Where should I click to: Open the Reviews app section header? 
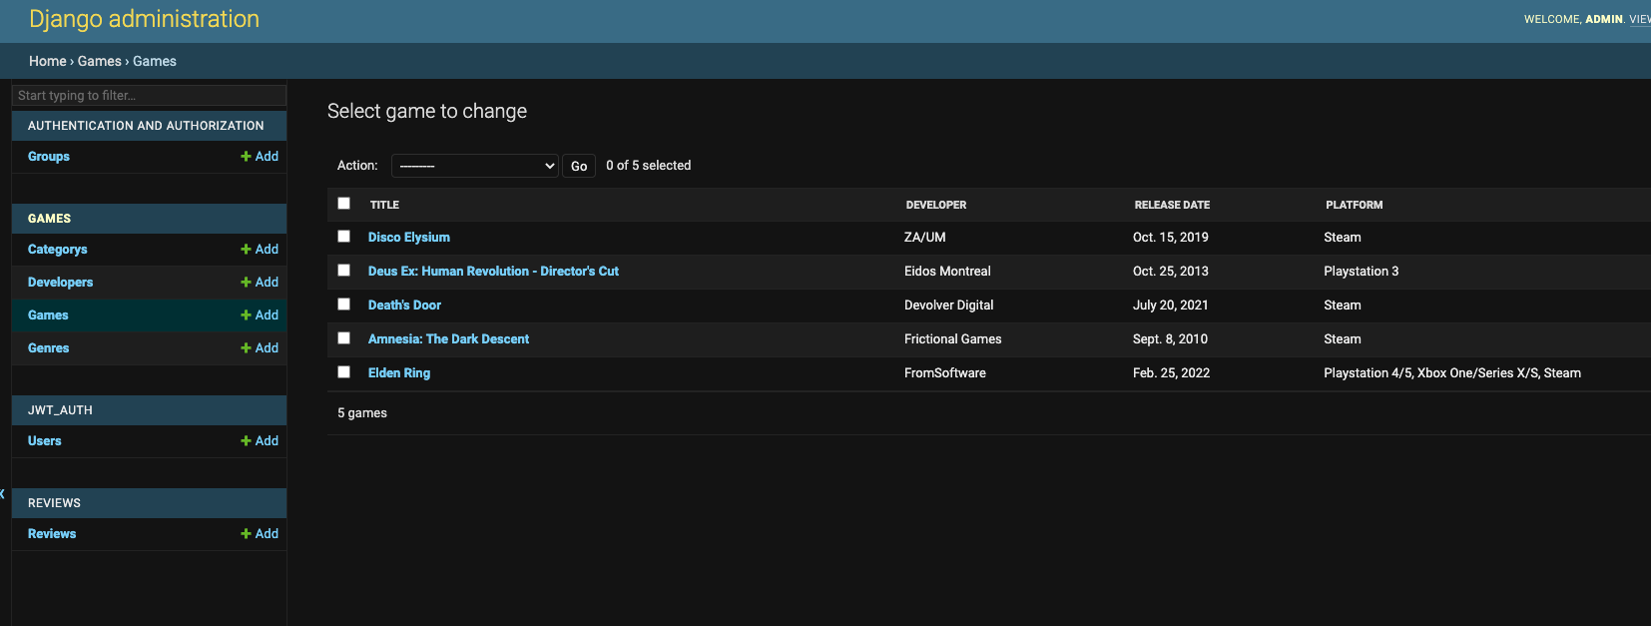pos(54,503)
